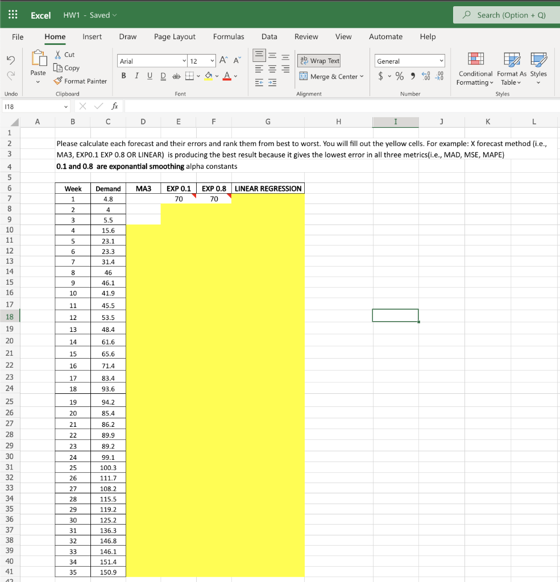Toggle Wrap Text on selected cell
The image size is (560, 582).
[x=318, y=60]
